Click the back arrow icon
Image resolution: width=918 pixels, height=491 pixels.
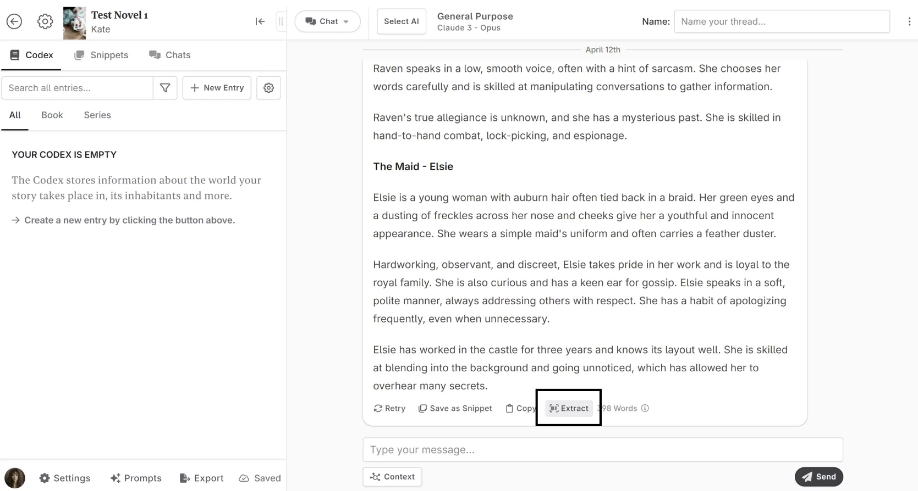tap(14, 21)
